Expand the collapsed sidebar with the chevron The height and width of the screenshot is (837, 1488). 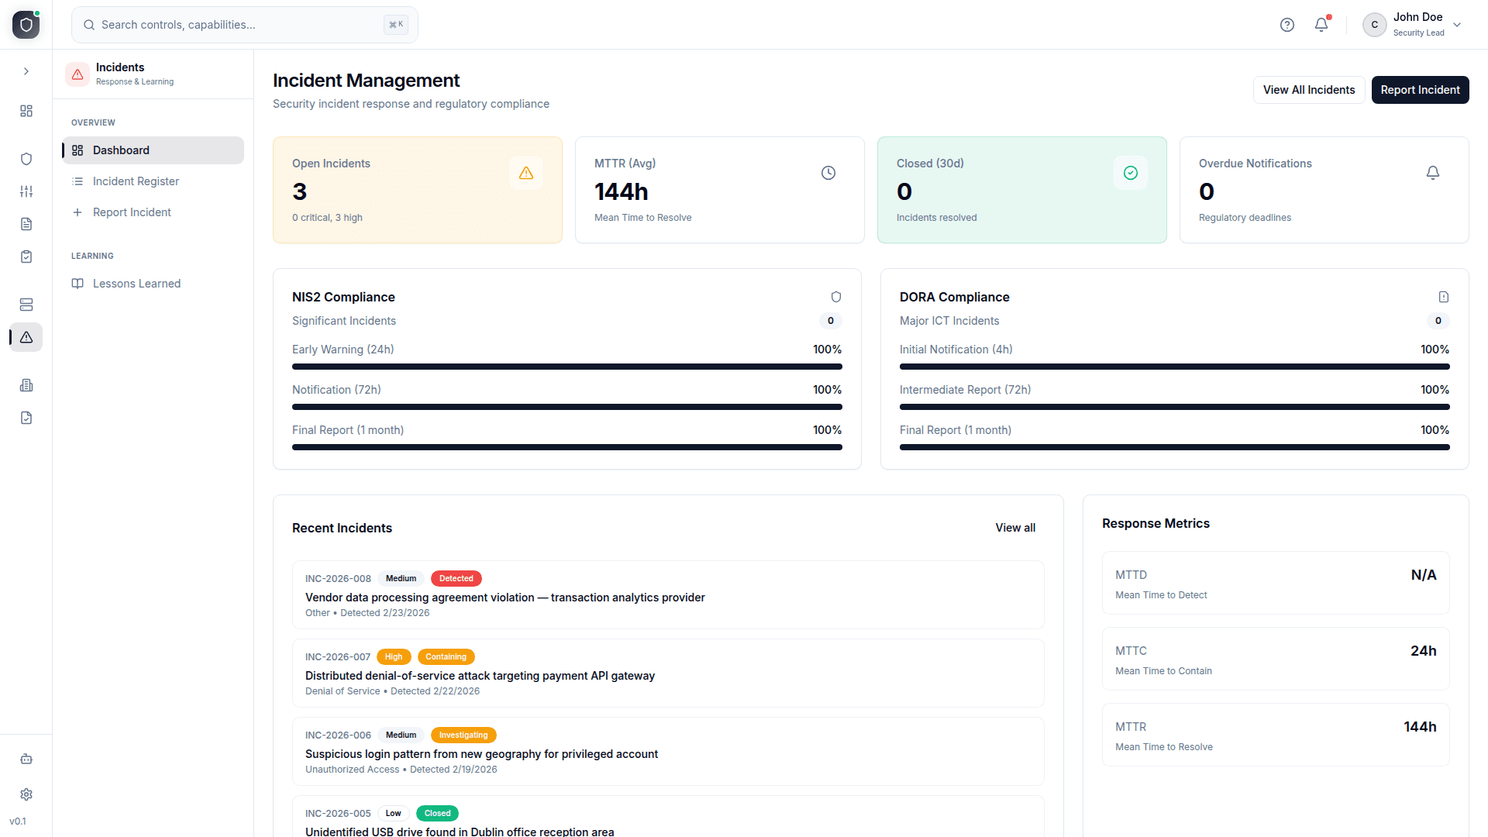(26, 71)
